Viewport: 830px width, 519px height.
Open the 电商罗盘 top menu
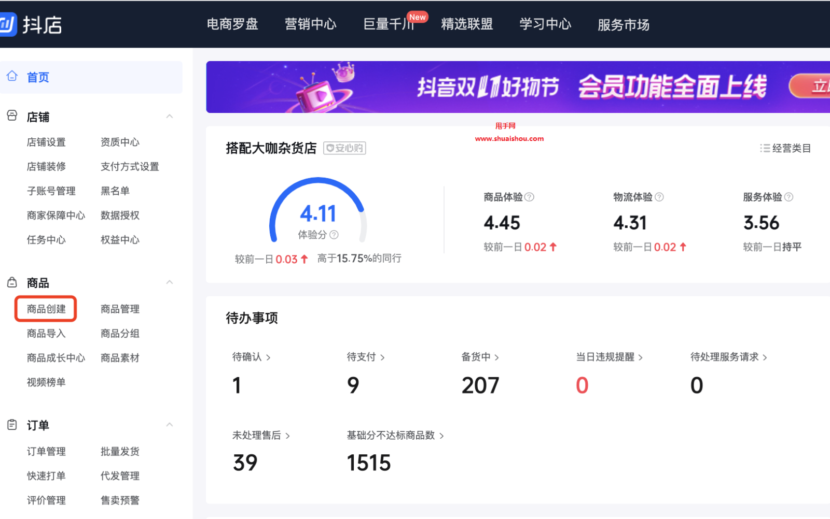[x=232, y=24]
